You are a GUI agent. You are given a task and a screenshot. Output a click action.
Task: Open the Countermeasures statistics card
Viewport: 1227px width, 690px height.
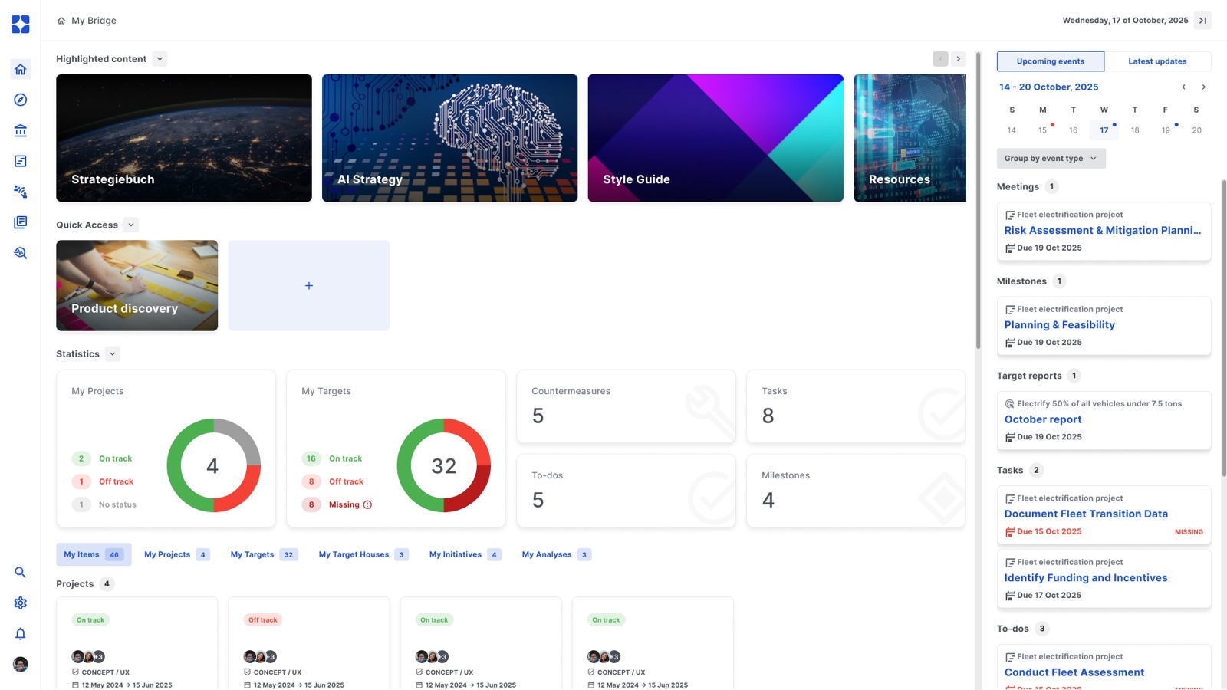[626, 406]
